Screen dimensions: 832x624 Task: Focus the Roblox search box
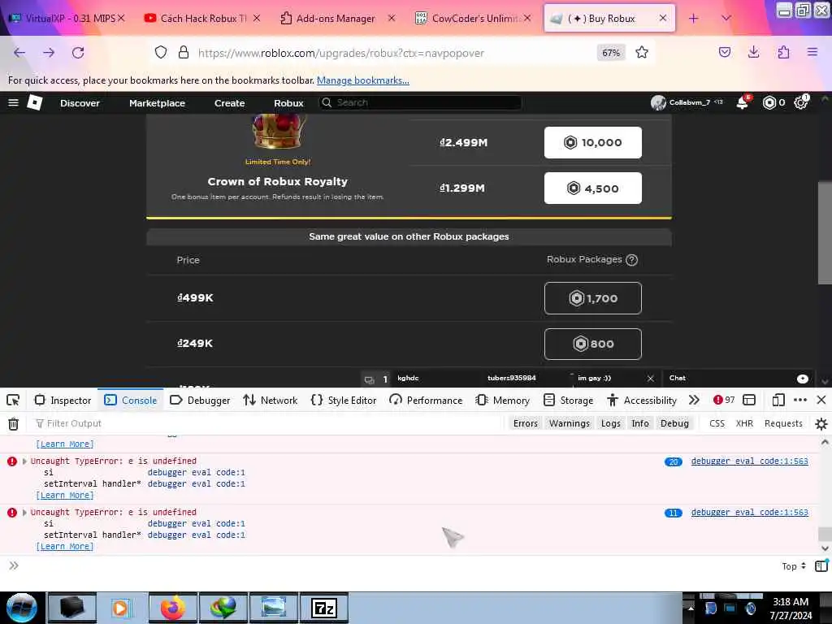(x=420, y=102)
